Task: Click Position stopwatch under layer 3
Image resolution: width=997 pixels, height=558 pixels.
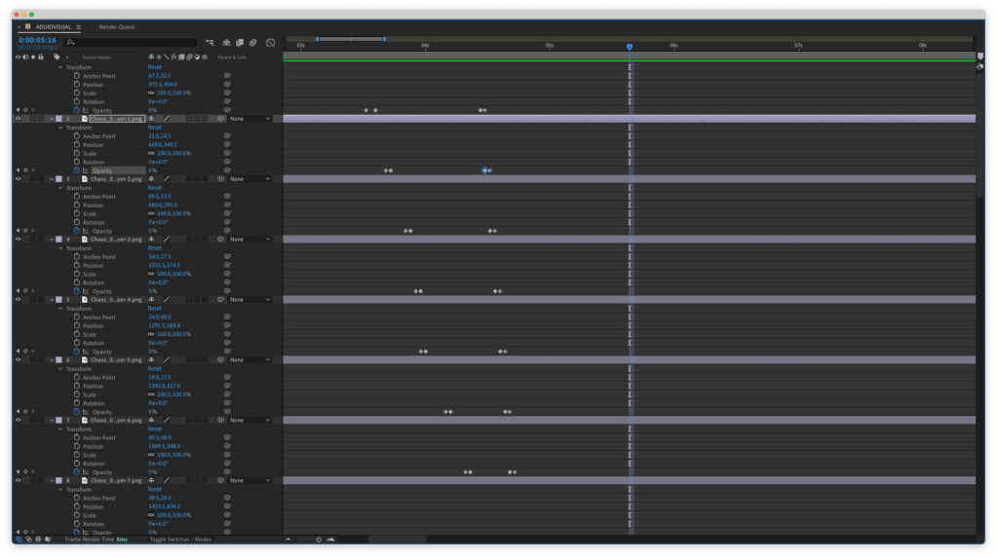Action: pyautogui.click(x=76, y=205)
